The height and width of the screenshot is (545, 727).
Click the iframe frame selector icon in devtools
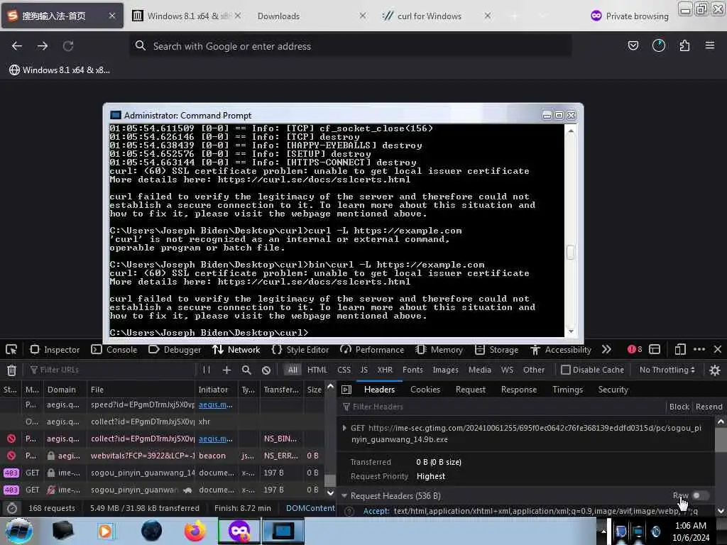(x=654, y=349)
